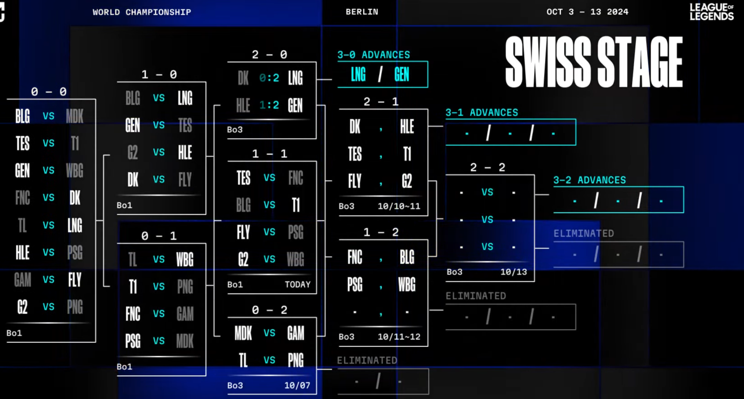Click the SWISS STAGE title
This screenshot has width=744, height=399.
(594, 62)
